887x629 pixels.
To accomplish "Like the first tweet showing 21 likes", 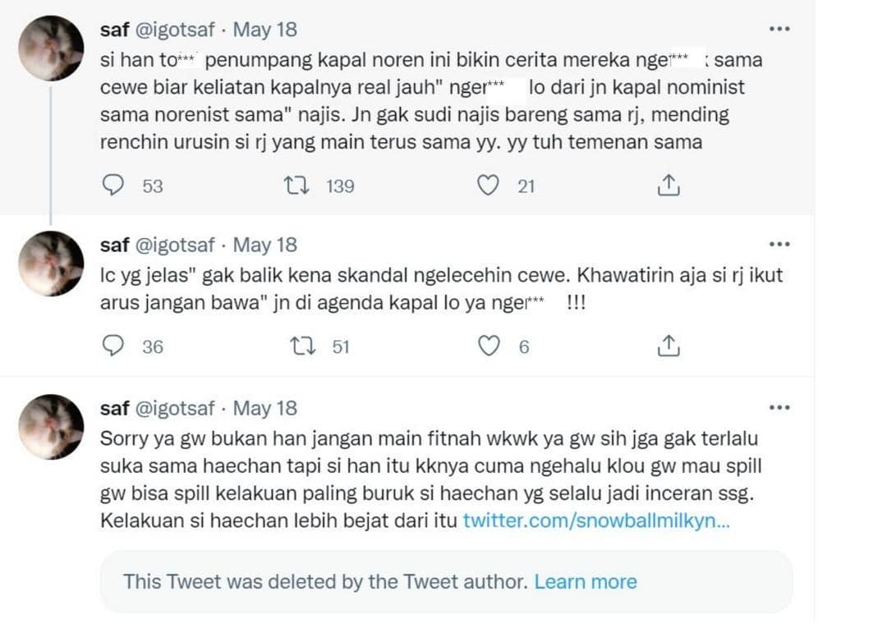I will click(490, 186).
